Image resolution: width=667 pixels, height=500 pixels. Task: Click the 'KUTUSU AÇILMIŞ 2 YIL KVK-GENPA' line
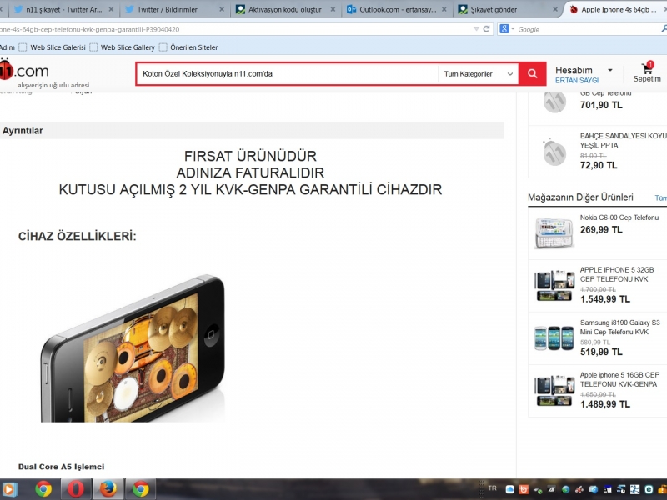pyautogui.click(x=250, y=189)
